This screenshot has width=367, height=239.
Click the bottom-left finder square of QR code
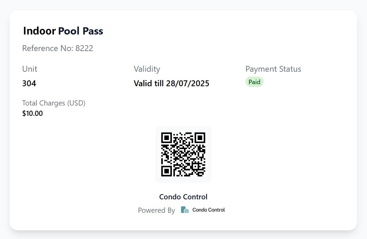click(167, 171)
